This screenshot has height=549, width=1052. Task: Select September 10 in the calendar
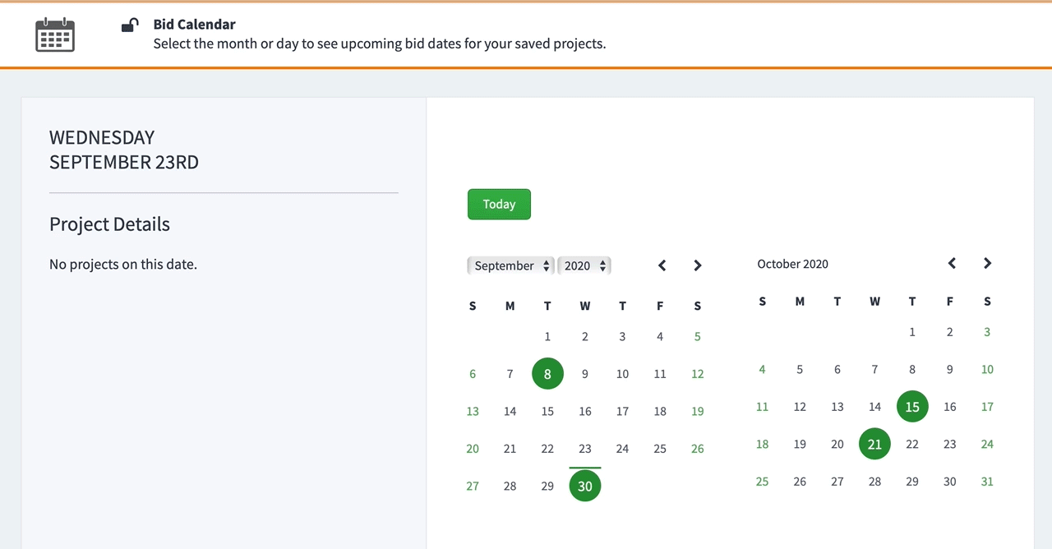tap(622, 374)
